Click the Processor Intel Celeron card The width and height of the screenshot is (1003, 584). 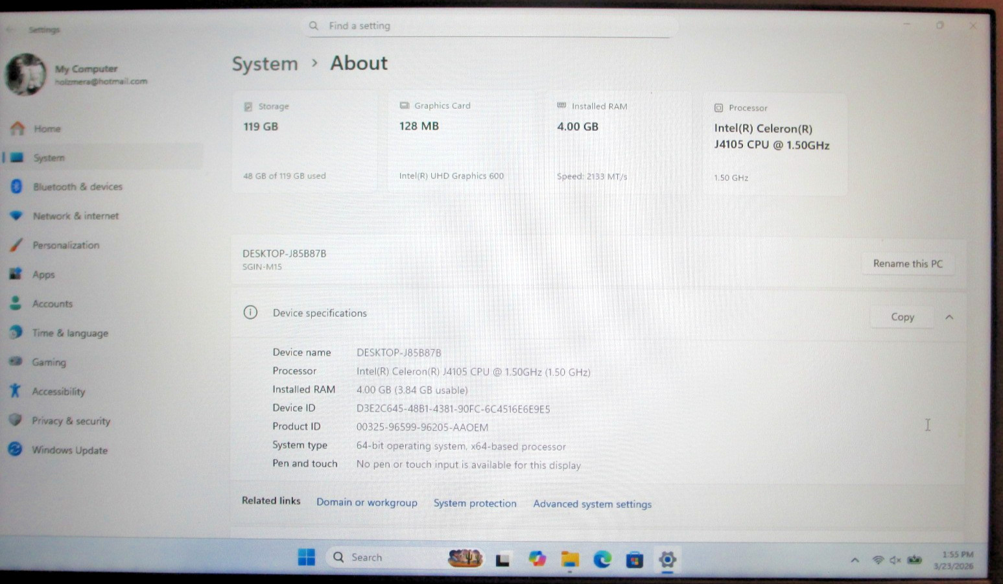point(775,144)
